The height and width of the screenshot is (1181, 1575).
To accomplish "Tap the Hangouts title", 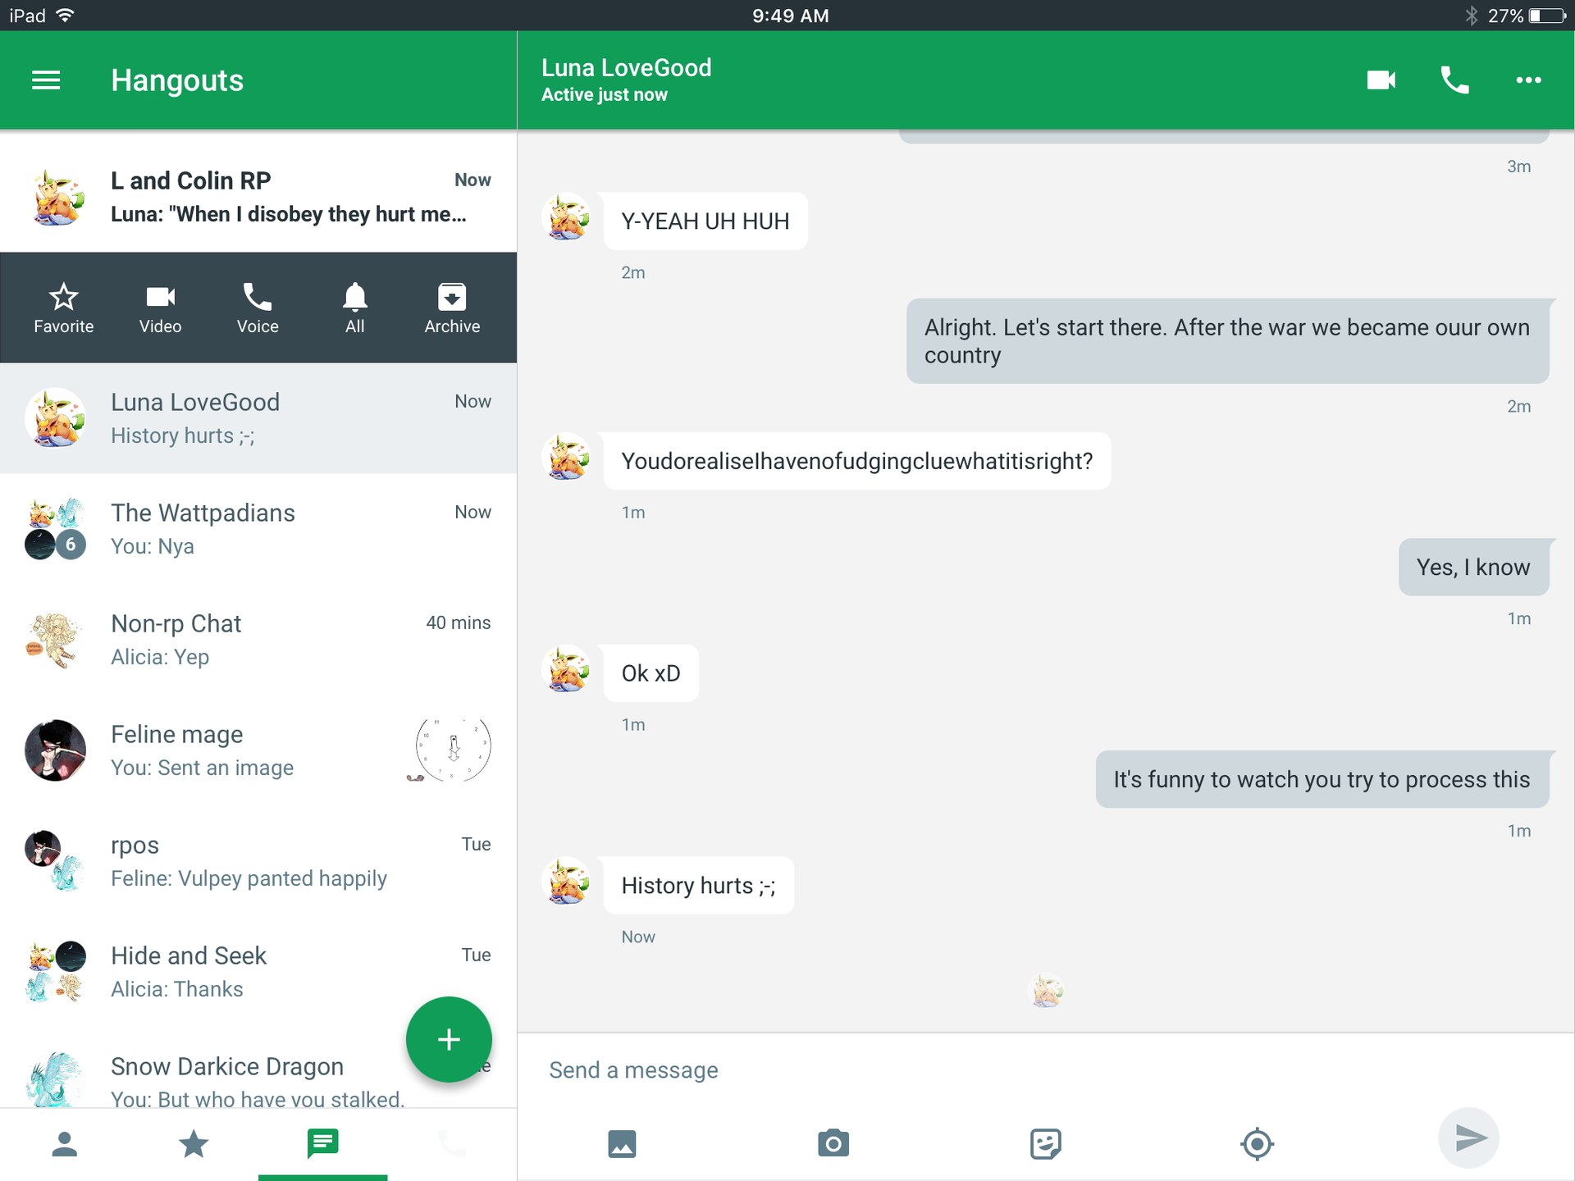I will pos(177,80).
